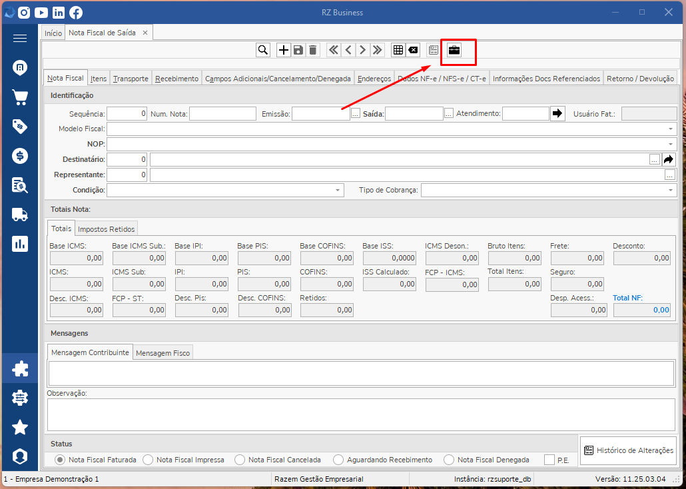The width and height of the screenshot is (686, 489).
Task: Open the LinkedIn icon in title bar
Action: point(58,12)
